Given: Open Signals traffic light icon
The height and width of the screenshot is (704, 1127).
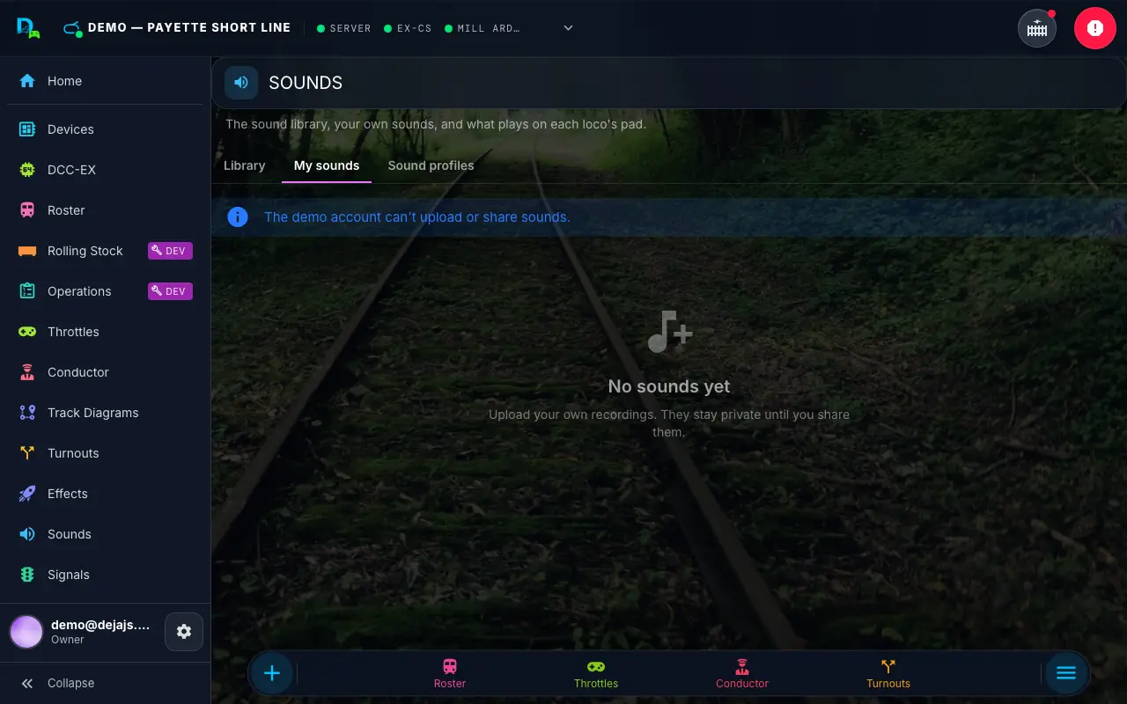Looking at the screenshot, I should tap(27, 575).
